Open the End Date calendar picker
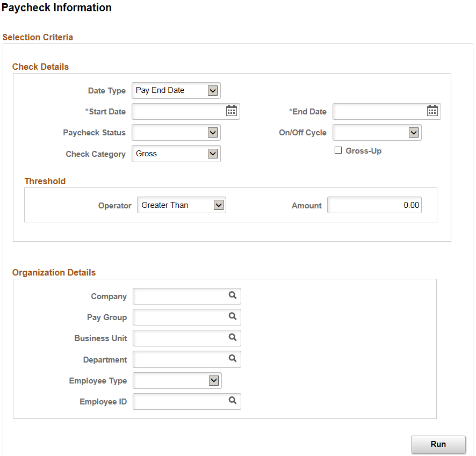This screenshot has height=456, width=476. pyautogui.click(x=432, y=111)
